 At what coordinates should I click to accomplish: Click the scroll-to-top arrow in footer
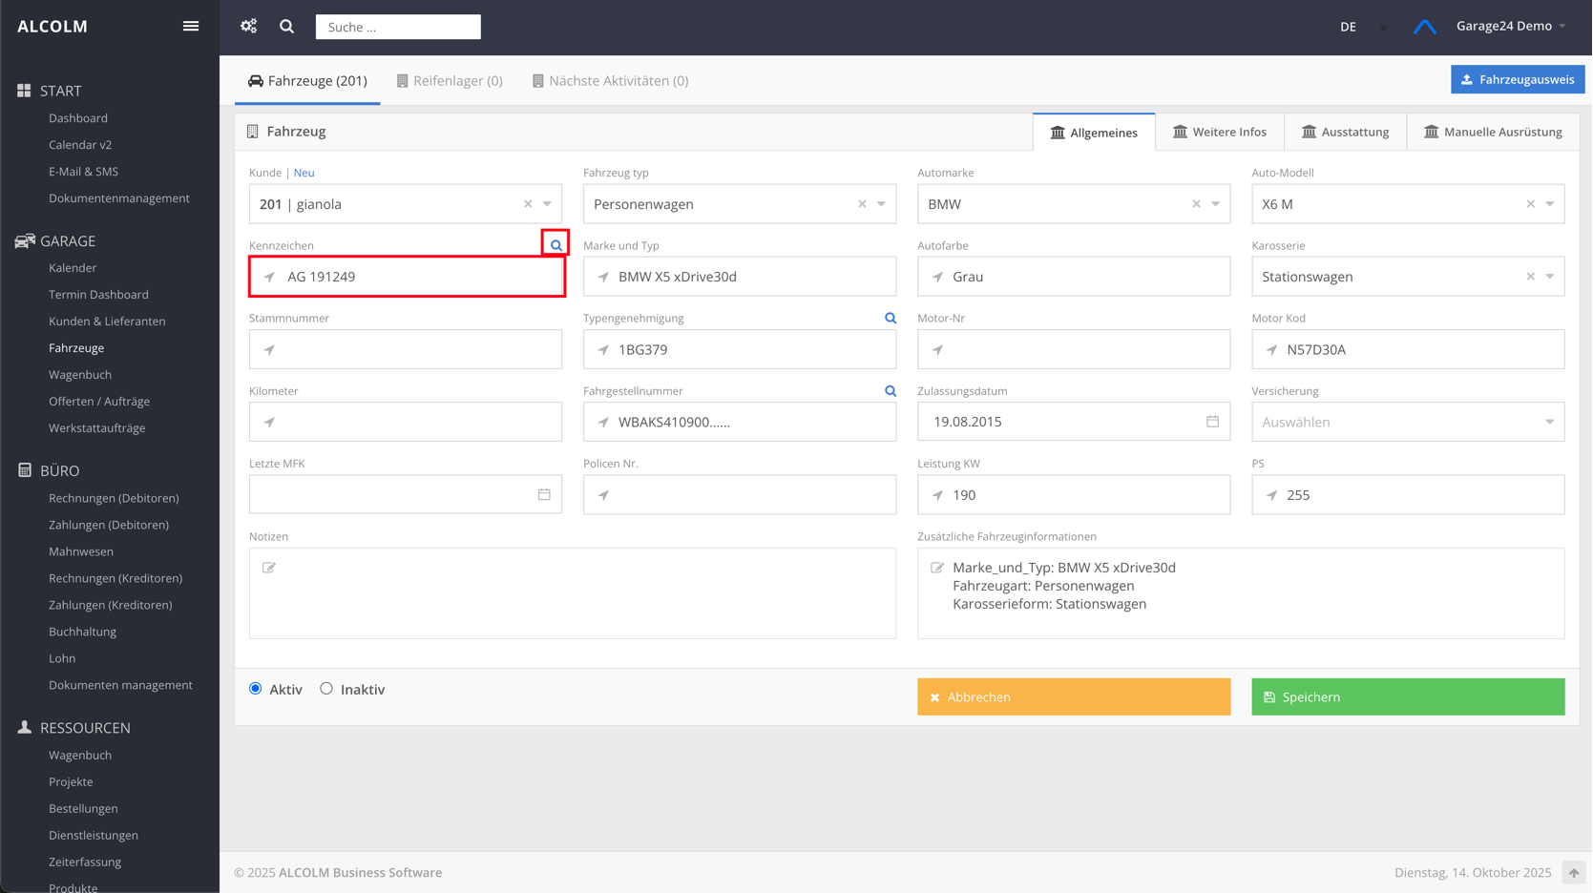1573,872
